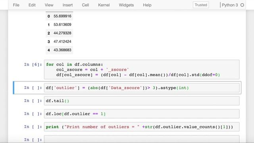The height and width of the screenshot is (143, 254).
Task: Click the kernel idle circle indicator
Action: click(242, 5)
